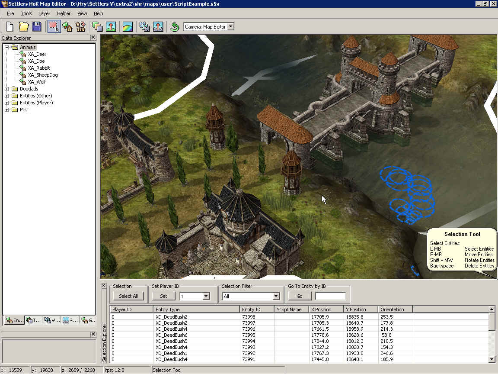This screenshot has height=374, width=498.
Task: Expand the Entities (Other) folder node
Action: 6,96
